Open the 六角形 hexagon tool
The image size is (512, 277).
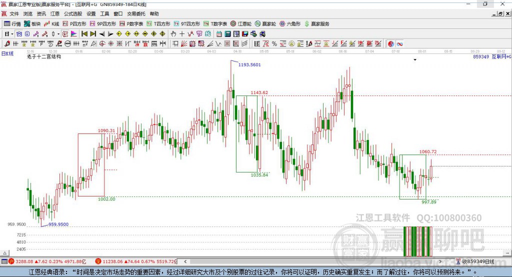(290, 24)
